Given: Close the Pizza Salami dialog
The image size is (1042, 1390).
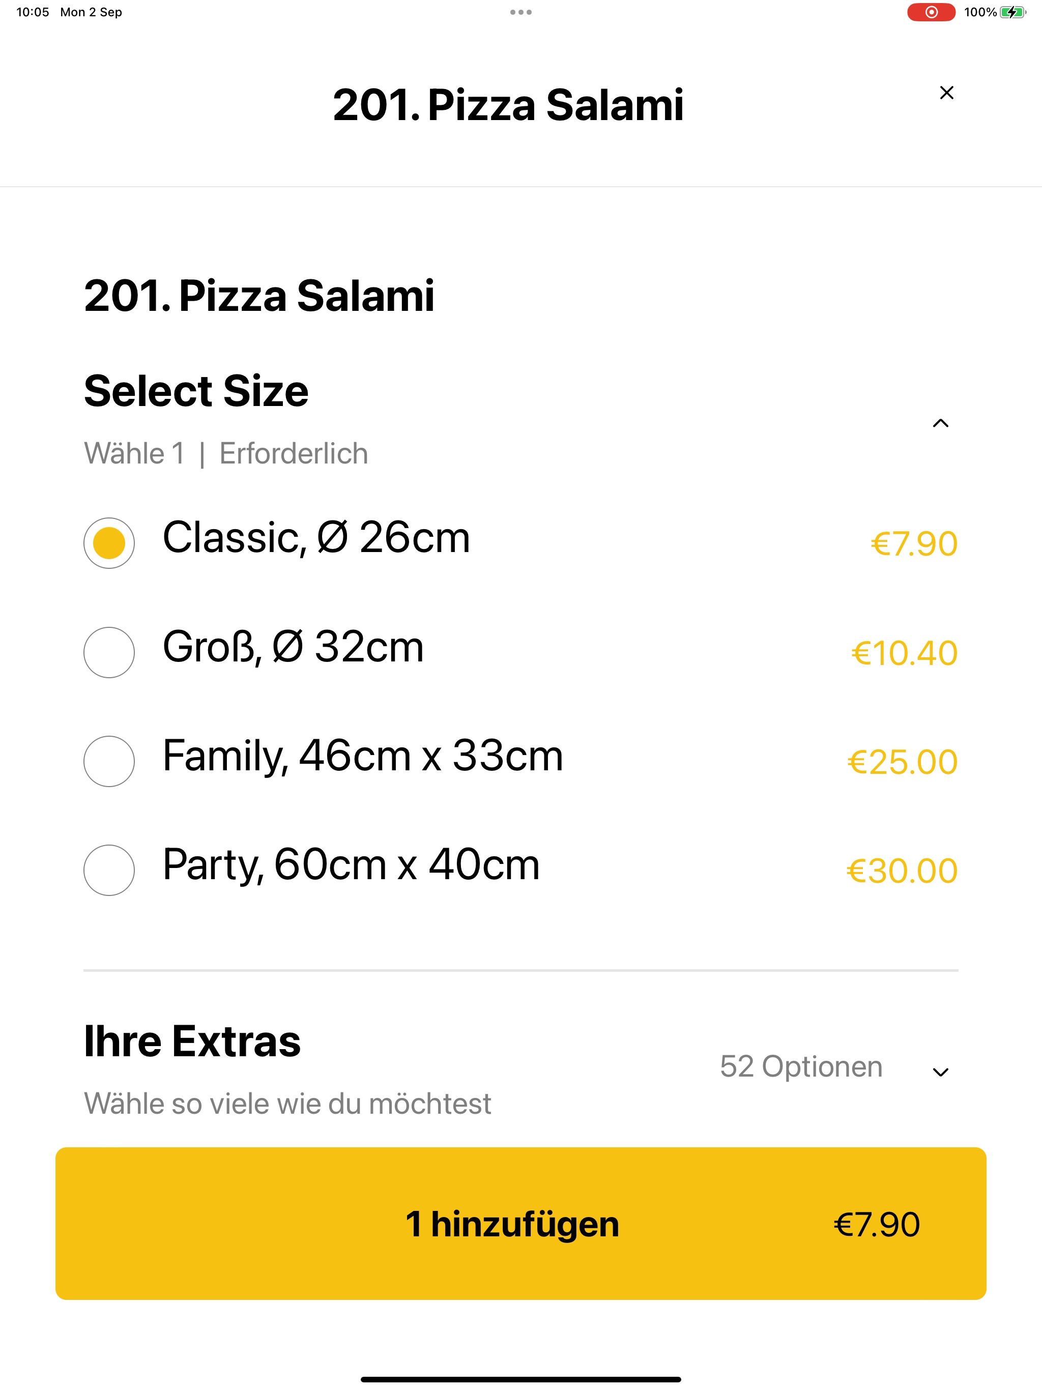Looking at the screenshot, I should click(946, 93).
